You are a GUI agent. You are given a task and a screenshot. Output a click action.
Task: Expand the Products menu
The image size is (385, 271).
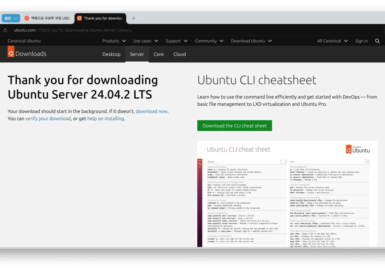pos(114,41)
